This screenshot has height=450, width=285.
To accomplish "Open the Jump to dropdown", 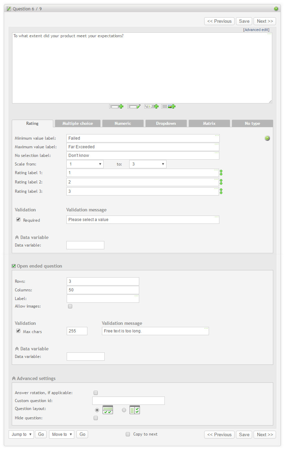I will [x=21, y=434].
